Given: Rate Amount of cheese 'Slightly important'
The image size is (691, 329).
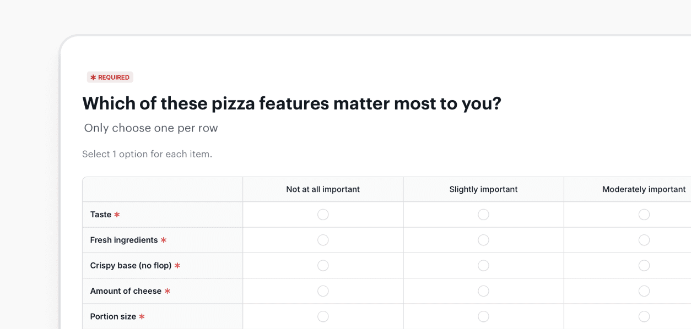Looking at the screenshot, I should (483, 291).
